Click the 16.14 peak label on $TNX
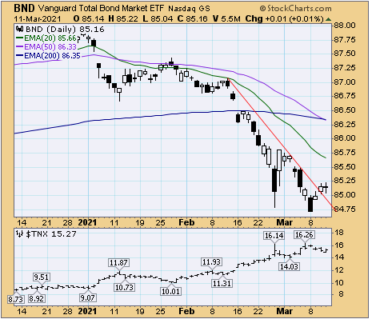This screenshot has height=319, width=372. tap(274, 236)
